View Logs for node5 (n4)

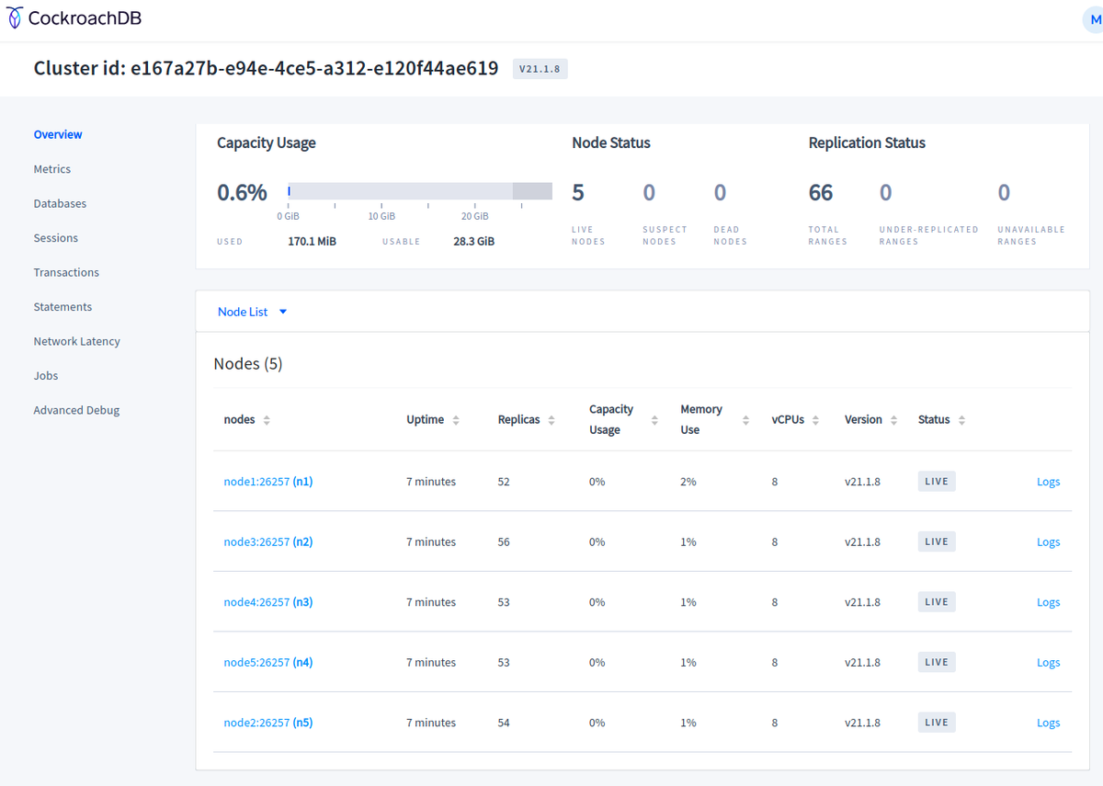pyautogui.click(x=1048, y=662)
